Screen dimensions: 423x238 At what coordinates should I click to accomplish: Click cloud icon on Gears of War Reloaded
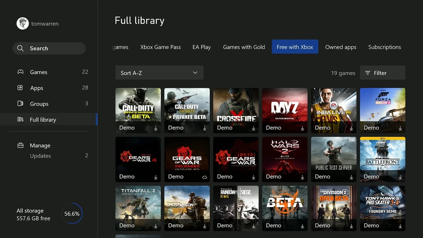point(204,177)
